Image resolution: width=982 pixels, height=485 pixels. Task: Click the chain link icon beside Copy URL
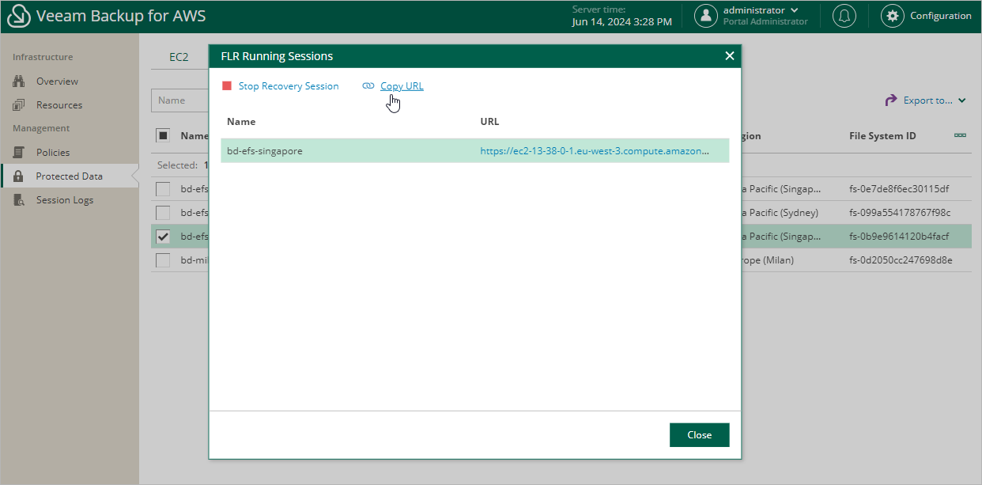[x=368, y=86]
